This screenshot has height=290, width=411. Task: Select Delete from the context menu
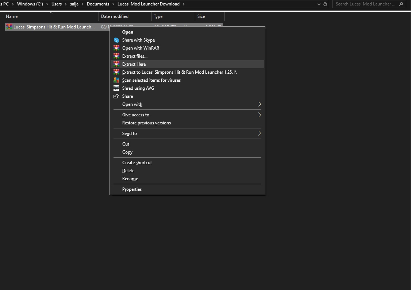tap(187, 171)
